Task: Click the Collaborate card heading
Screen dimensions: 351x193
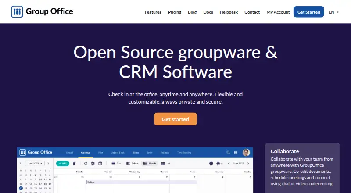Action: (284, 151)
